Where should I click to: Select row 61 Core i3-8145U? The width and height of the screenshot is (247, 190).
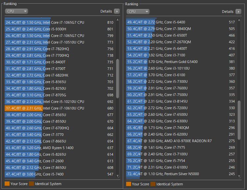181,101
